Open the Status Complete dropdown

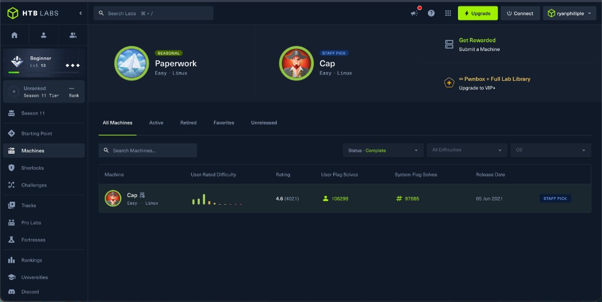(383, 151)
